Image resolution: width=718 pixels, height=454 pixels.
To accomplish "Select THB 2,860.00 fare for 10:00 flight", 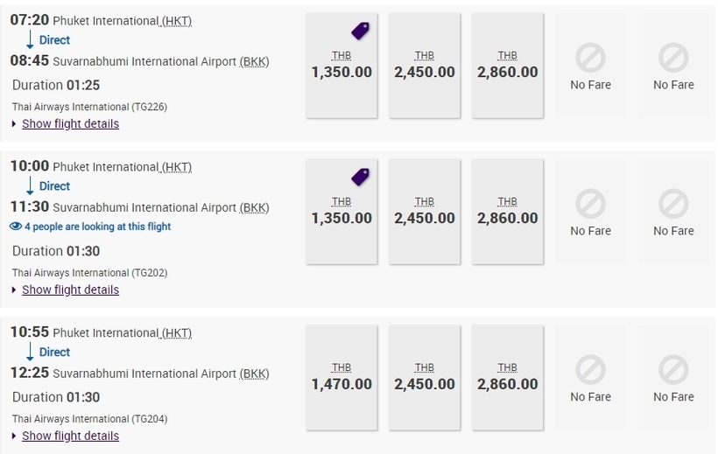I will click(508, 213).
